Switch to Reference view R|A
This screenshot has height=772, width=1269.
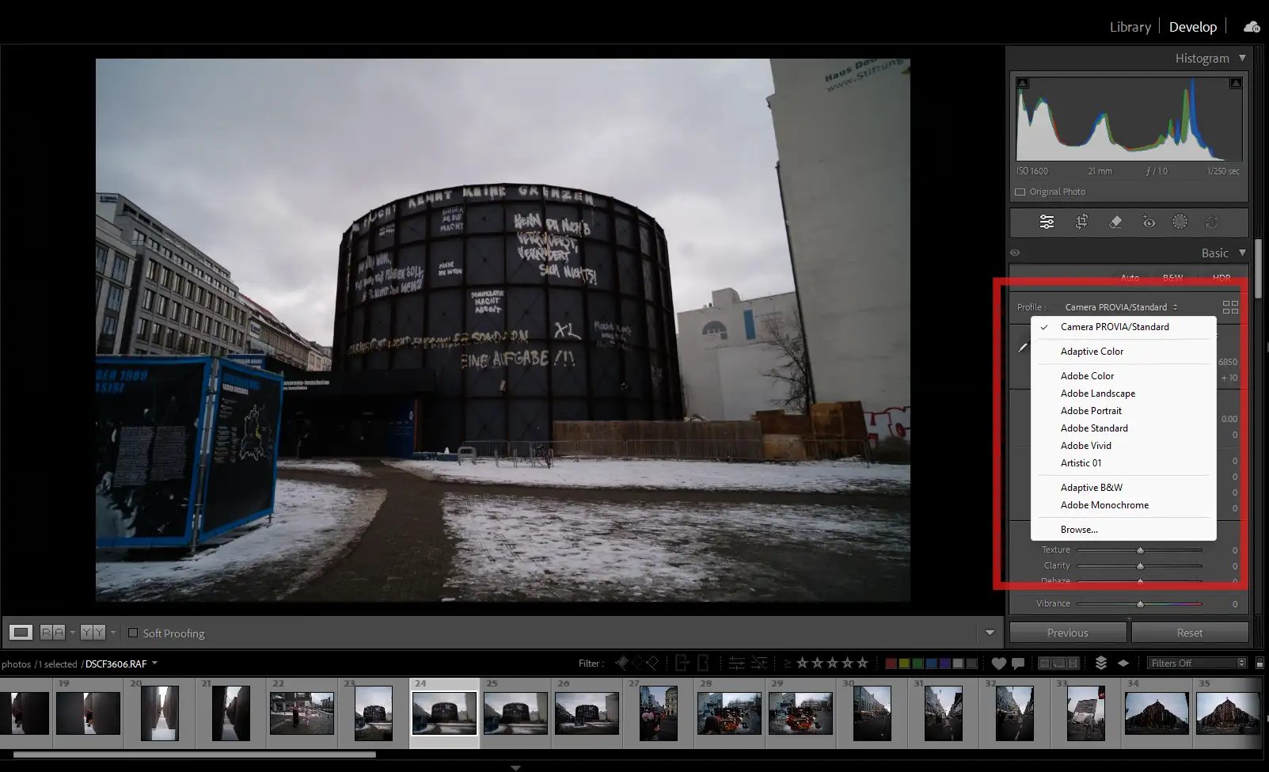52,632
